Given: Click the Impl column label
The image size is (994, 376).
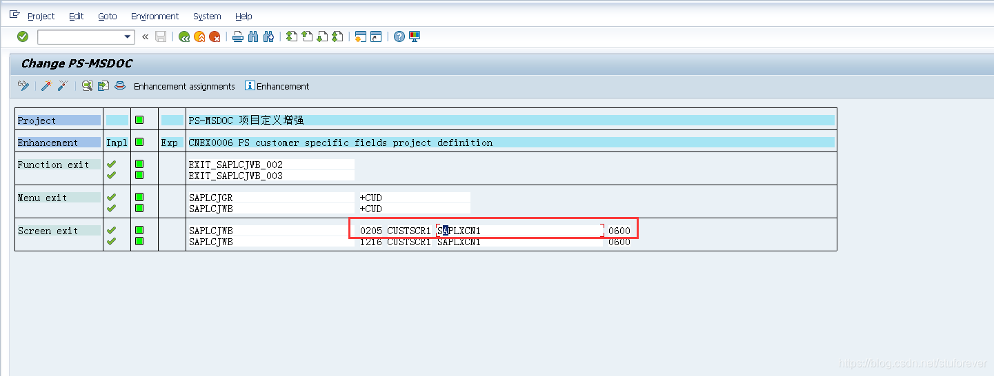Looking at the screenshot, I should (117, 143).
